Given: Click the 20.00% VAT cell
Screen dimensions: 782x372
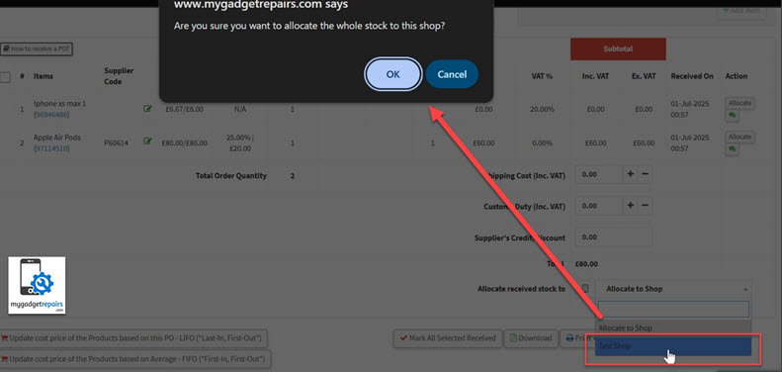Looking at the screenshot, I should click(x=542, y=109).
